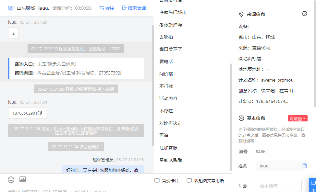Click the user avatar icon beside 基本信息
Viewport: 316px width, 192px height.
(x=241, y=118)
